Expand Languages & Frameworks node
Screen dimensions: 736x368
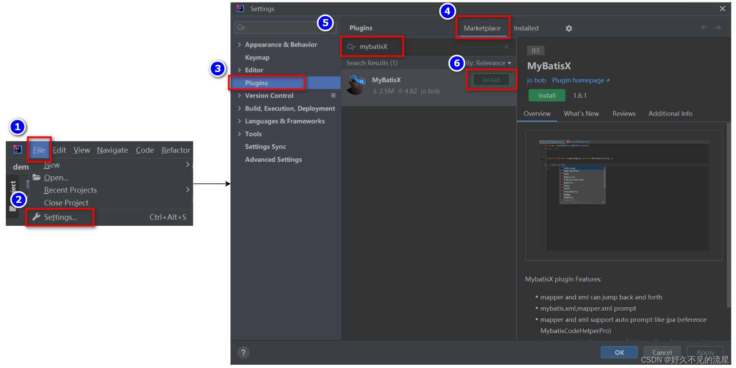click(x=239, y=121)
